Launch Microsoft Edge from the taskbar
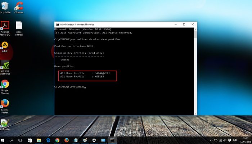This screenshot has width=252, height=144. click(48, 140)
